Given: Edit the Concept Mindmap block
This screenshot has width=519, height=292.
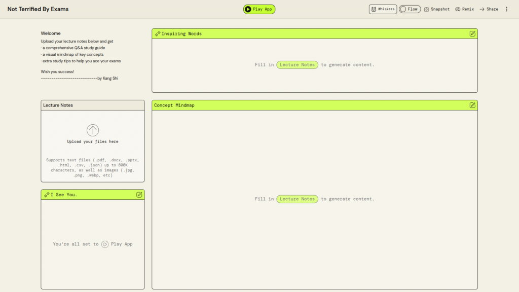Looking at the screenshot, I should point(472,105).
